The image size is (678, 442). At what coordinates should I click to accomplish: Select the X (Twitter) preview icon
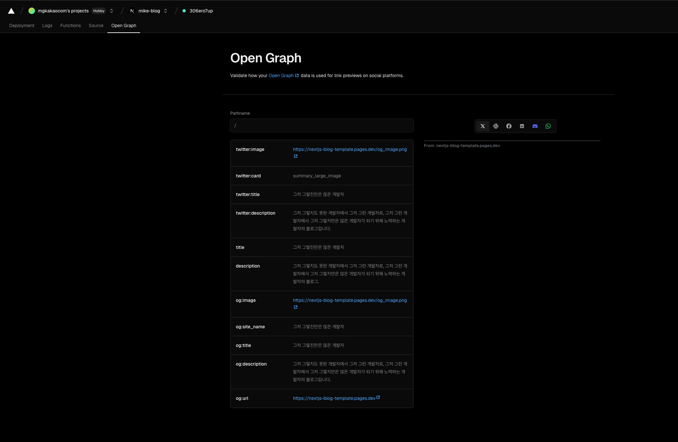[x=483, y=126]
